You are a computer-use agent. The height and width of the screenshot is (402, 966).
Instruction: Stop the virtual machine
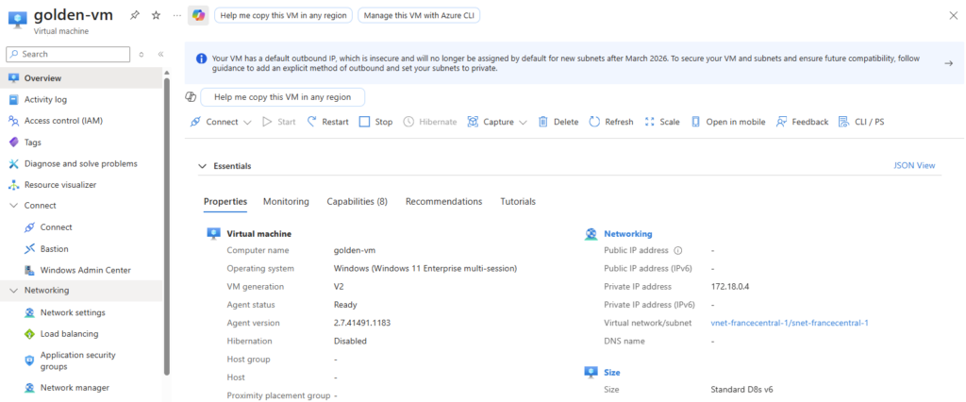(375, 122)
